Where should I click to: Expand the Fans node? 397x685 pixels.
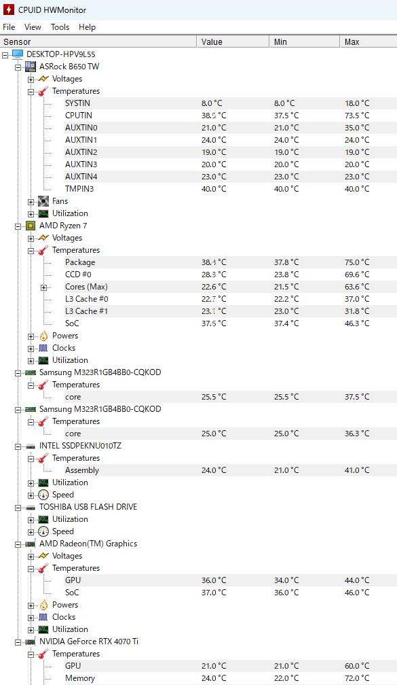[31, 202]
